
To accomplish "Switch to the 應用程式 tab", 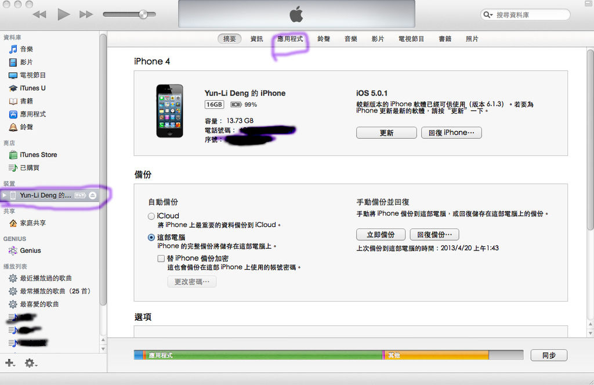I will click(x=290, y=39).
